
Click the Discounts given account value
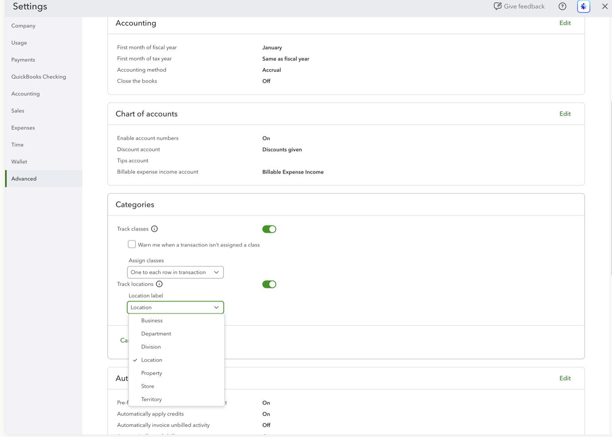pyautogui.click(x=282, y=150)
